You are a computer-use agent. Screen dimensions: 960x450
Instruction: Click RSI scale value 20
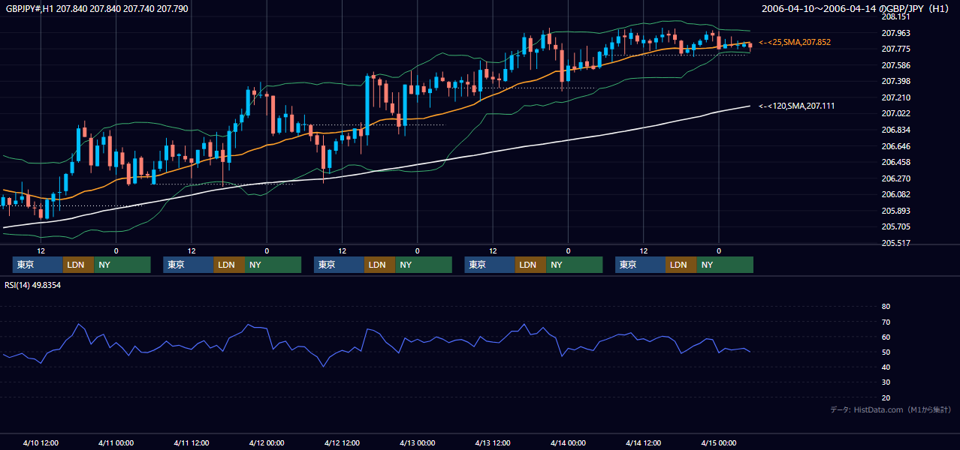[x=886, y=397]
